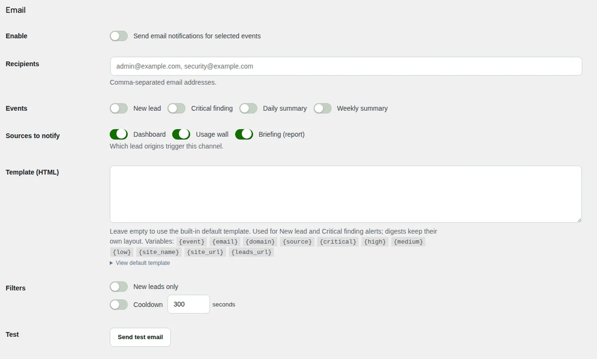Disable the Dashboard source toggle
Viewport: 597px width, 359px height.
tap(119, 134)
